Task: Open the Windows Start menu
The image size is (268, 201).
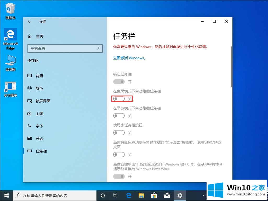Action: click(6, 196)
